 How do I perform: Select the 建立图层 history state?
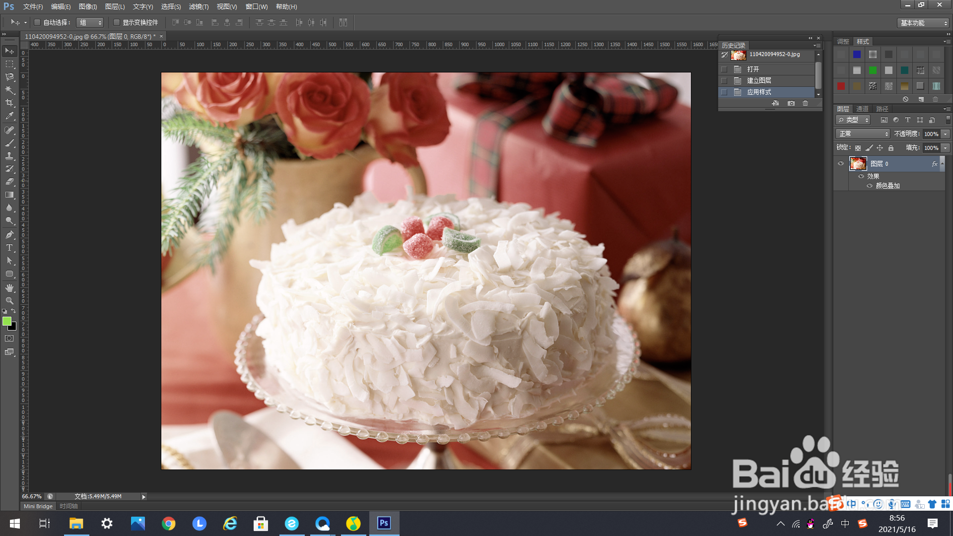tap(759, 80)
